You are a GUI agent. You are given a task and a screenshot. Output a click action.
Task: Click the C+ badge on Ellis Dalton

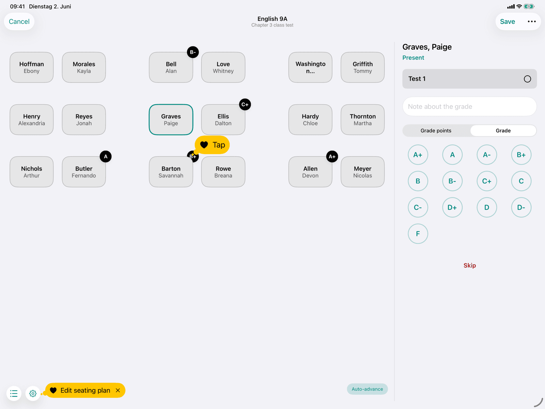245,105
